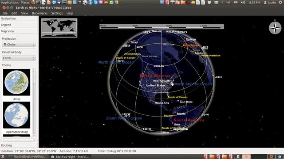284x159 pixels.
Task: Click the Canada country label
Action: point(159,66)
